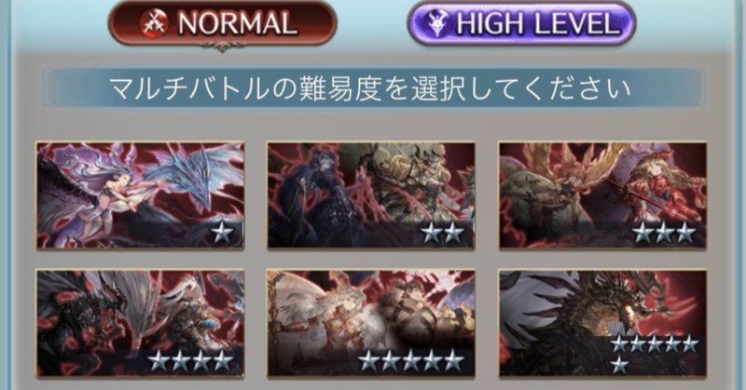The height and width of the screenshot is (390, 746).
Task: Click the four-star rating row
Action: pos(190,361)
